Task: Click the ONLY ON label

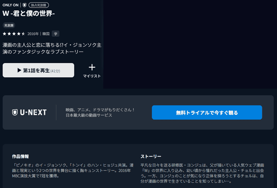Action: coord(10,5)
